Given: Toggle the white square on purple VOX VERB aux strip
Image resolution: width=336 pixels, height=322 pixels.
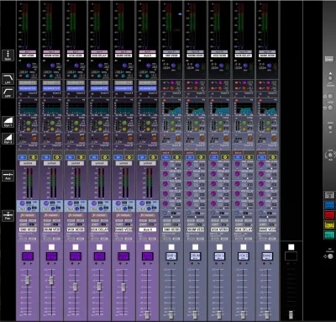Looking at the screenshot, I should point(76,247).
